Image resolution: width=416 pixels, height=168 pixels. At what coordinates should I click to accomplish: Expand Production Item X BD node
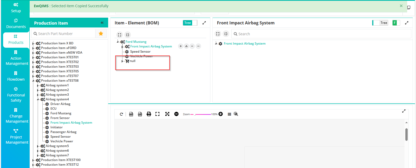click(33, 44)
